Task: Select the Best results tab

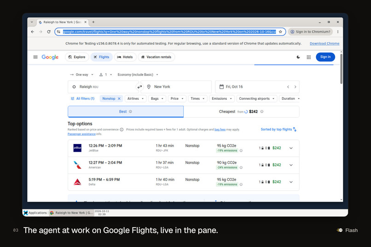Action: (126, 112)
